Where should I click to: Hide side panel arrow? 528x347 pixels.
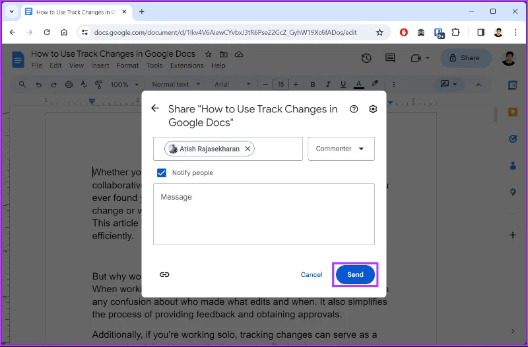click(513, 331)
